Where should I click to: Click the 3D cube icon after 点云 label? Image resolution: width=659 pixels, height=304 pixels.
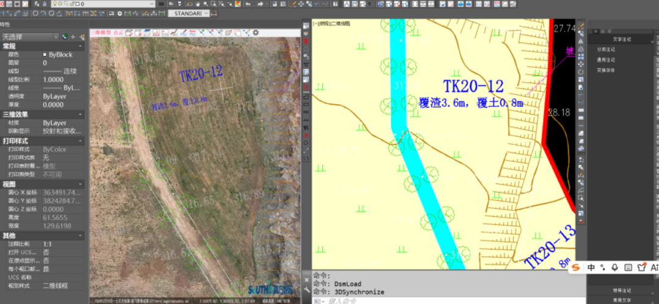click(128, 32)
